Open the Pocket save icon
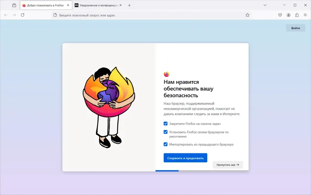This screenshot has height=195, width=311. click(280, 15)
